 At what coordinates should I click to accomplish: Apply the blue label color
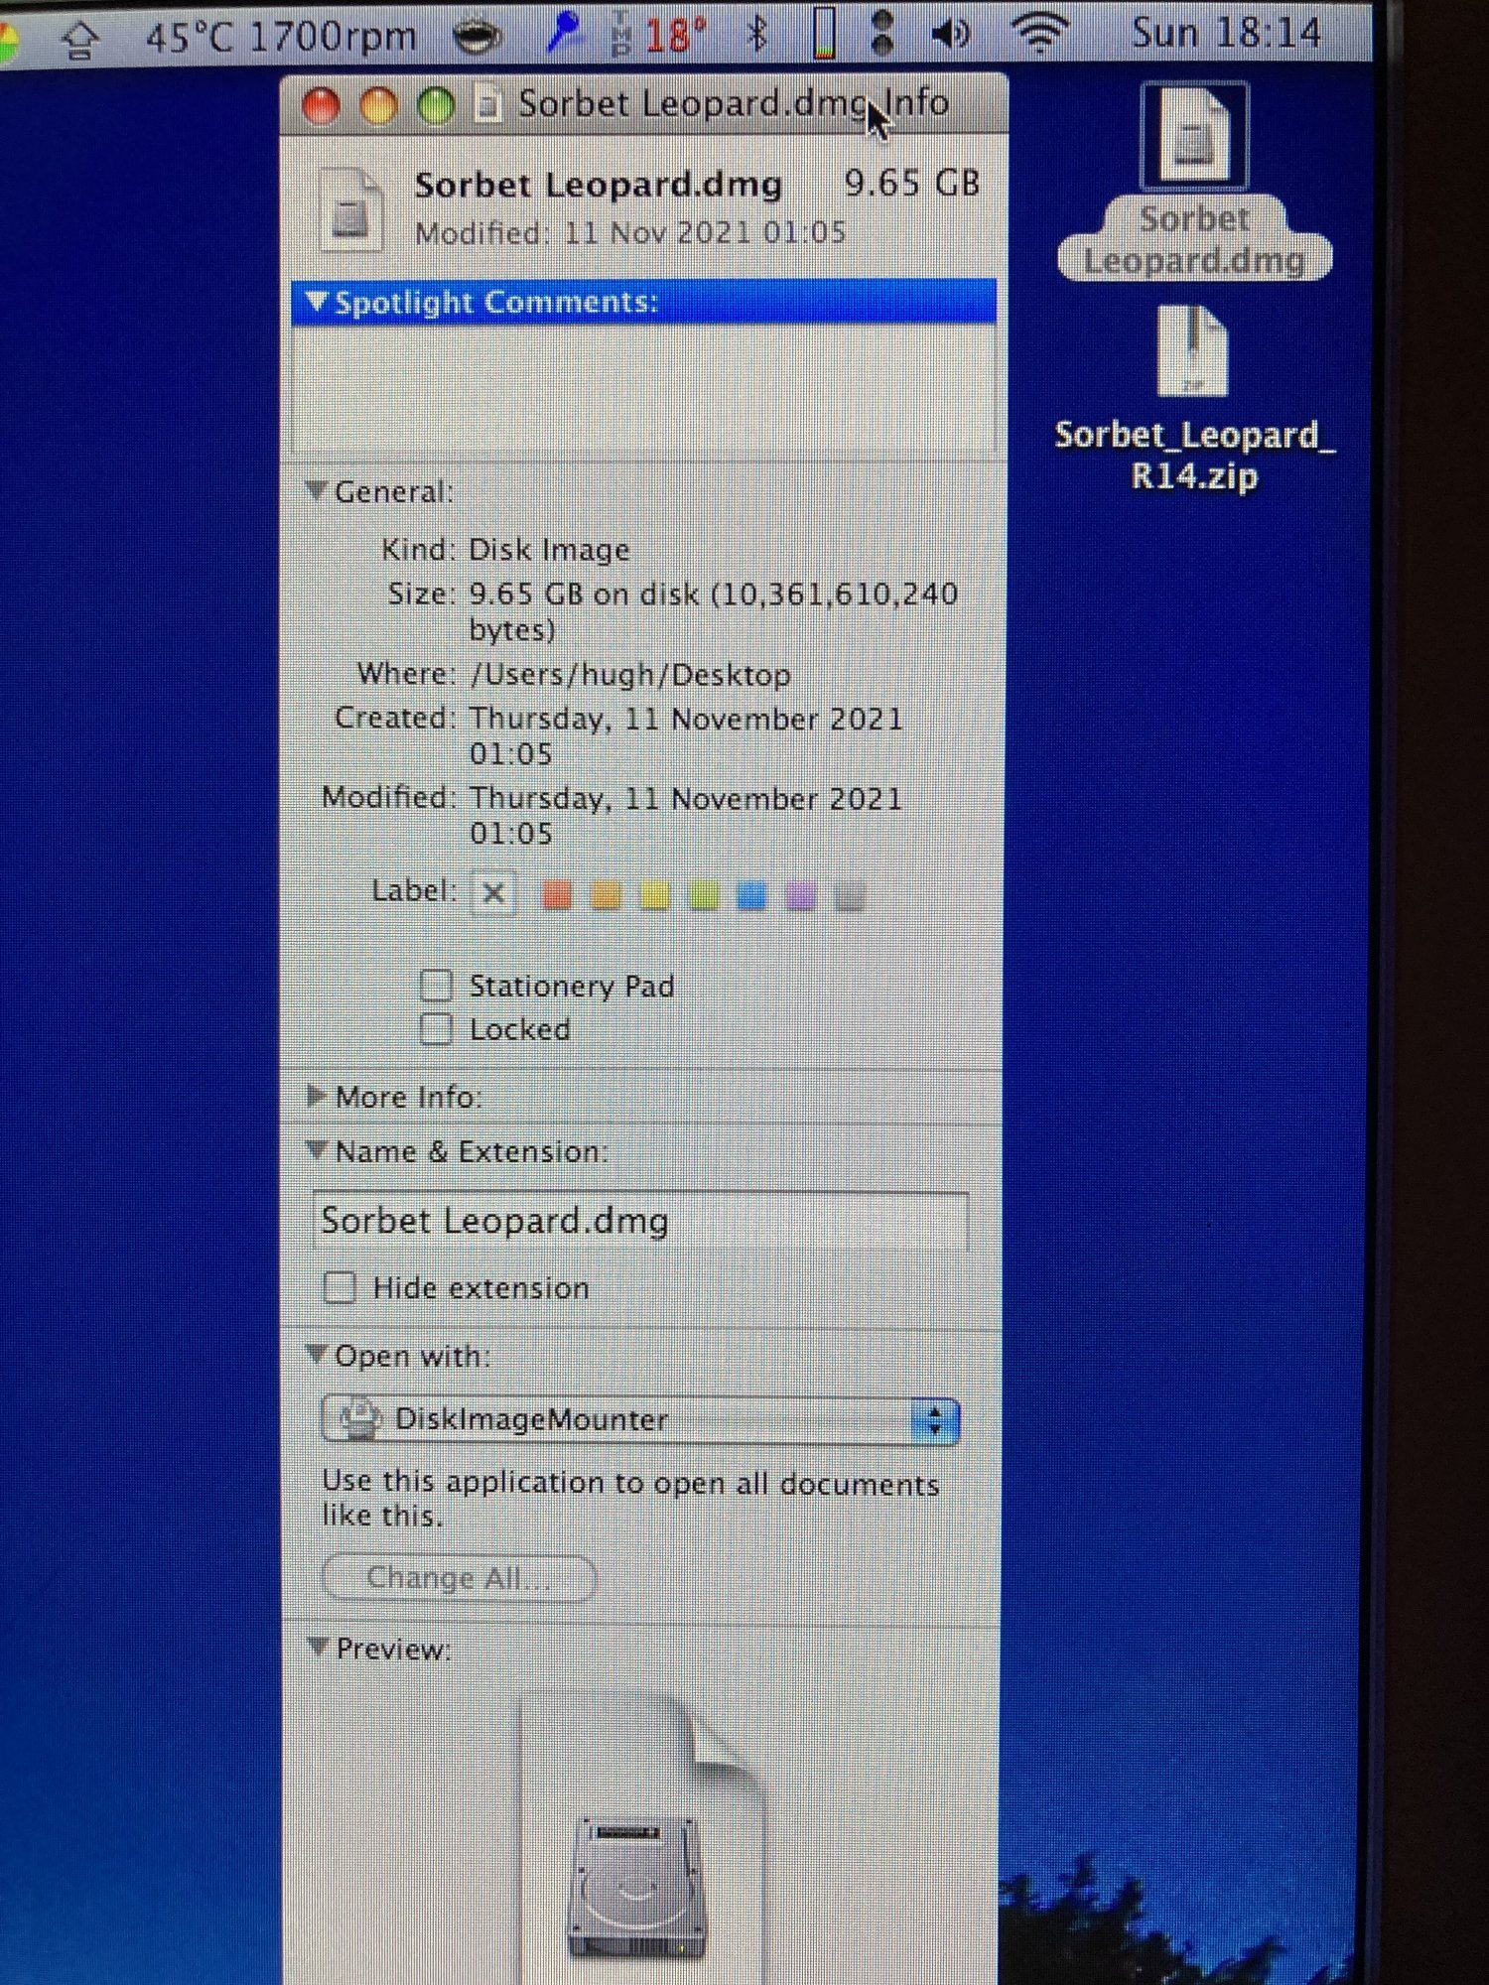[752, 896]
